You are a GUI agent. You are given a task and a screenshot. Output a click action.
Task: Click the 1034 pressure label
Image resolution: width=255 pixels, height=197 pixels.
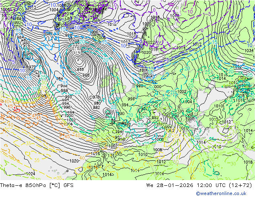249,51
